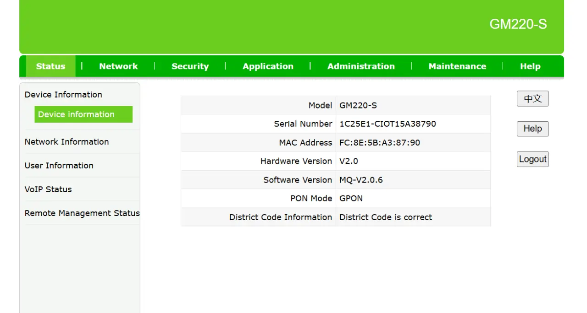
Task: Click the Serial Number label
Action: (x=303, y=124)
